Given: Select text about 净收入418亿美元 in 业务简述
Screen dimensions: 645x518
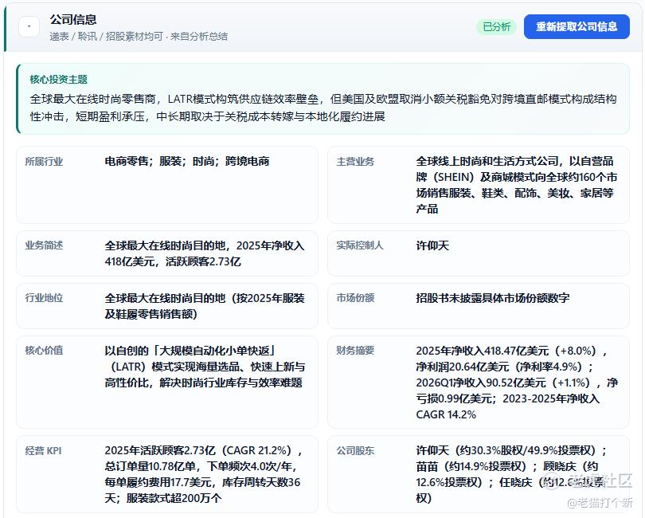Looking at the screenshot, I should [205, 253].
